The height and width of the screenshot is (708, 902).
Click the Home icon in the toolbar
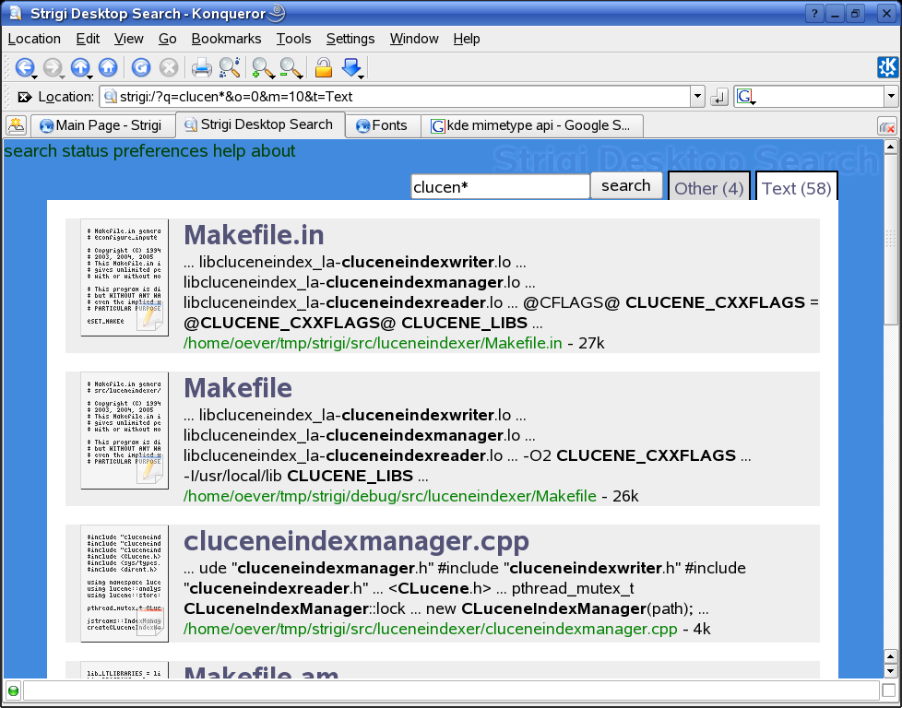(108, 67)
